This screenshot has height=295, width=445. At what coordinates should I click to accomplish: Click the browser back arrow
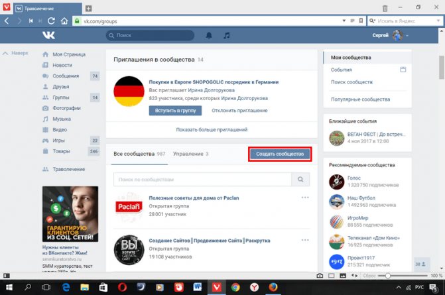7,21
